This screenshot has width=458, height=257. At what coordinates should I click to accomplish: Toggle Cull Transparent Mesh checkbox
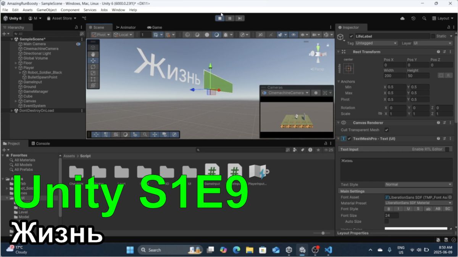[387, 130]
